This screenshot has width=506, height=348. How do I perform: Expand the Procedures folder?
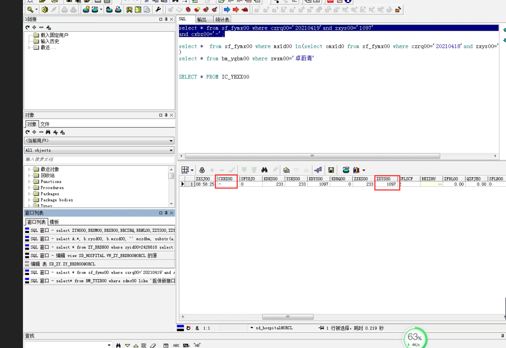pos(29,188)
